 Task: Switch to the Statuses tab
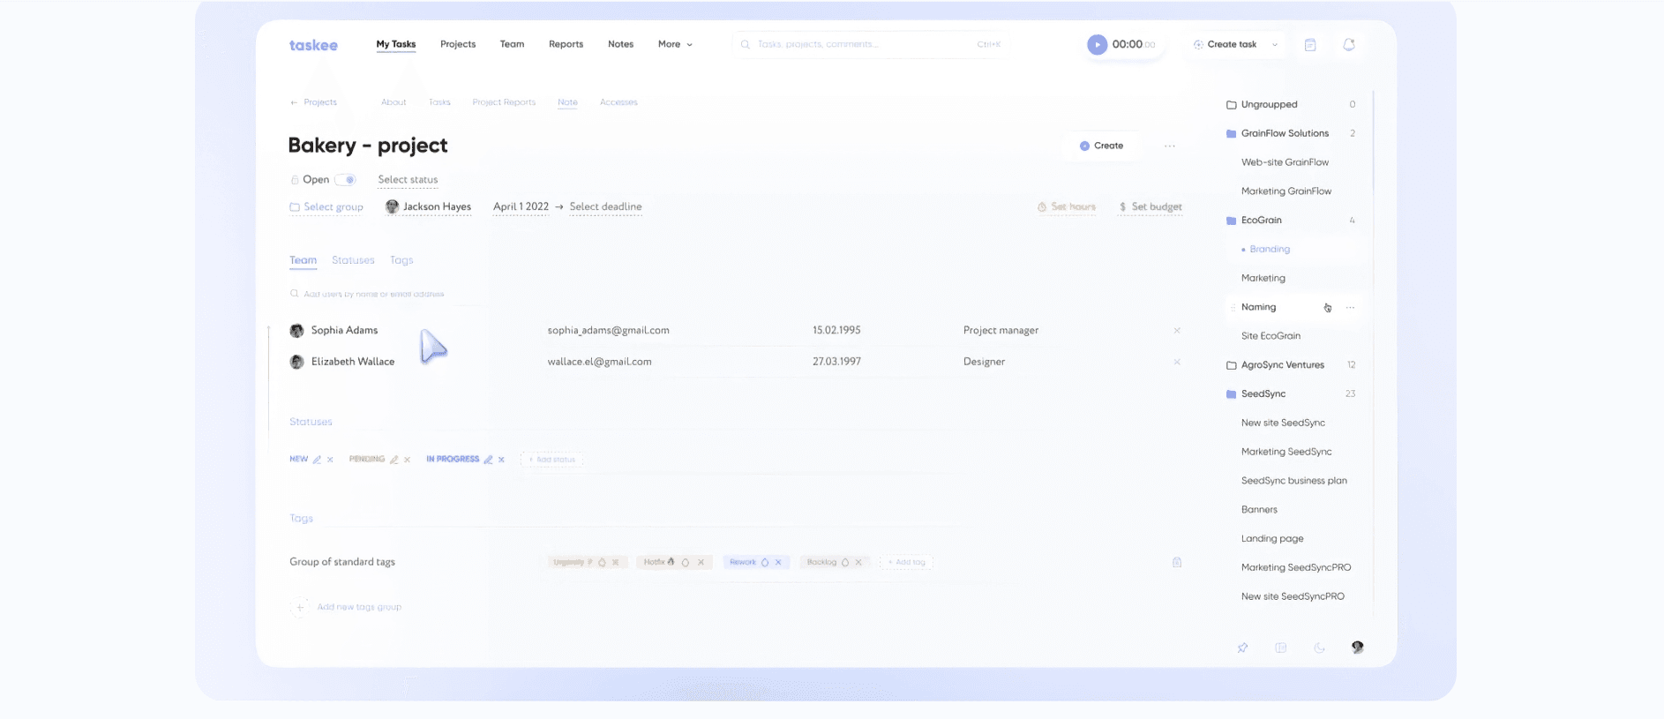tap(353, 260)
